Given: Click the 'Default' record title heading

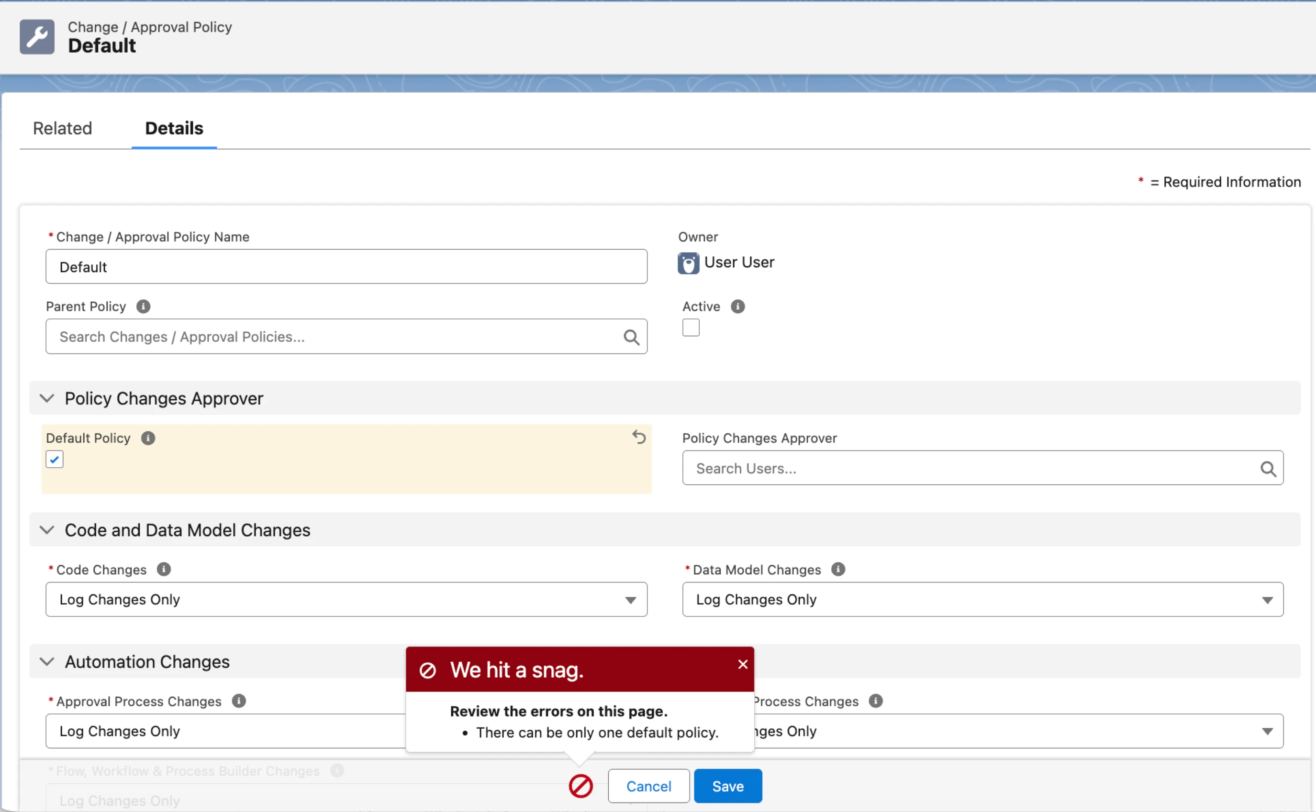Looking at the screenshot, I should click(x=102, y=46).
